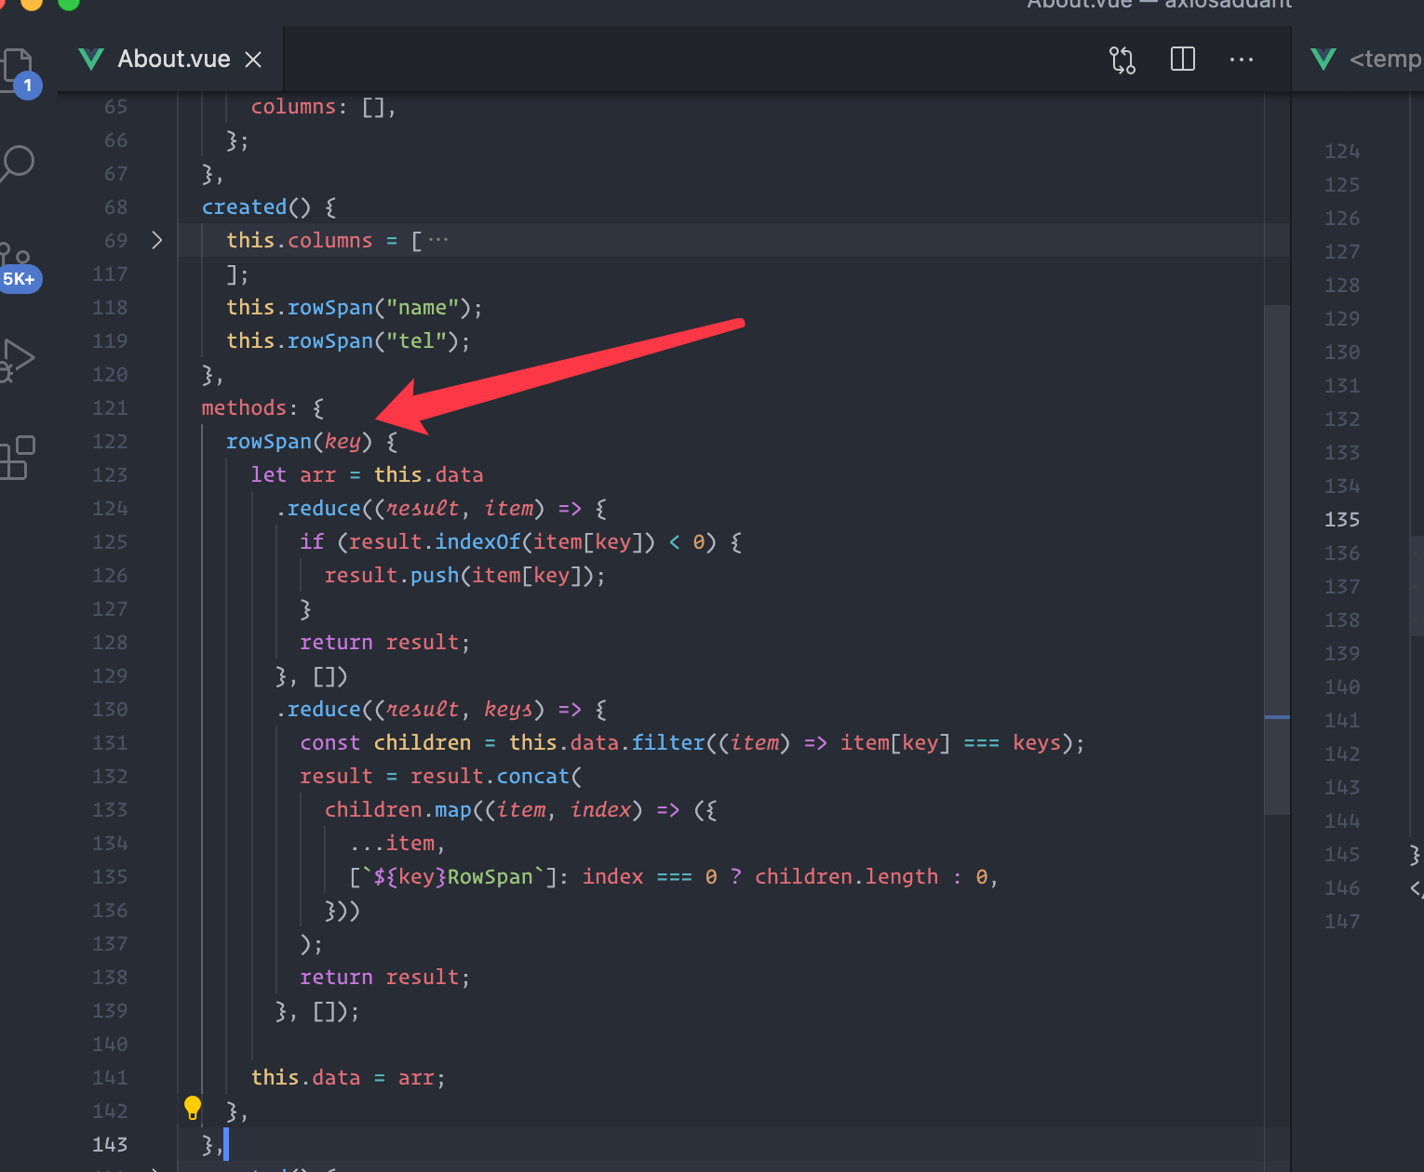Click 'let arr = this.data' statement
This screenshot has height=1172, width=1424.
click(x=367, y=475)
